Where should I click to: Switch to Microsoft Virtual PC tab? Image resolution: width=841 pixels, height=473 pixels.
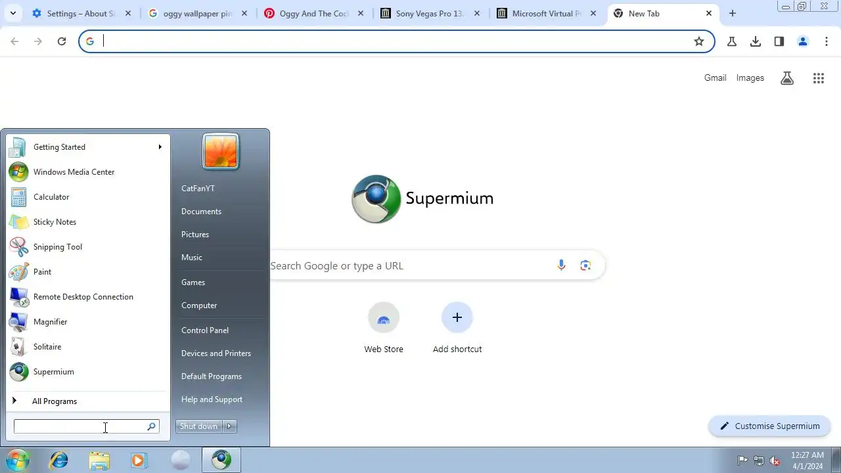coord(546,13)
